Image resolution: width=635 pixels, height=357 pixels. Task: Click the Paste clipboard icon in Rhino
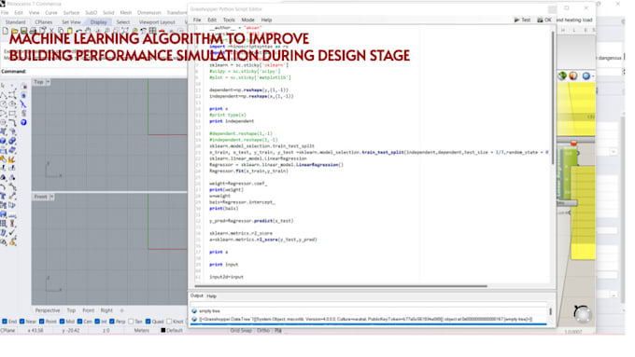click(70, 31)
